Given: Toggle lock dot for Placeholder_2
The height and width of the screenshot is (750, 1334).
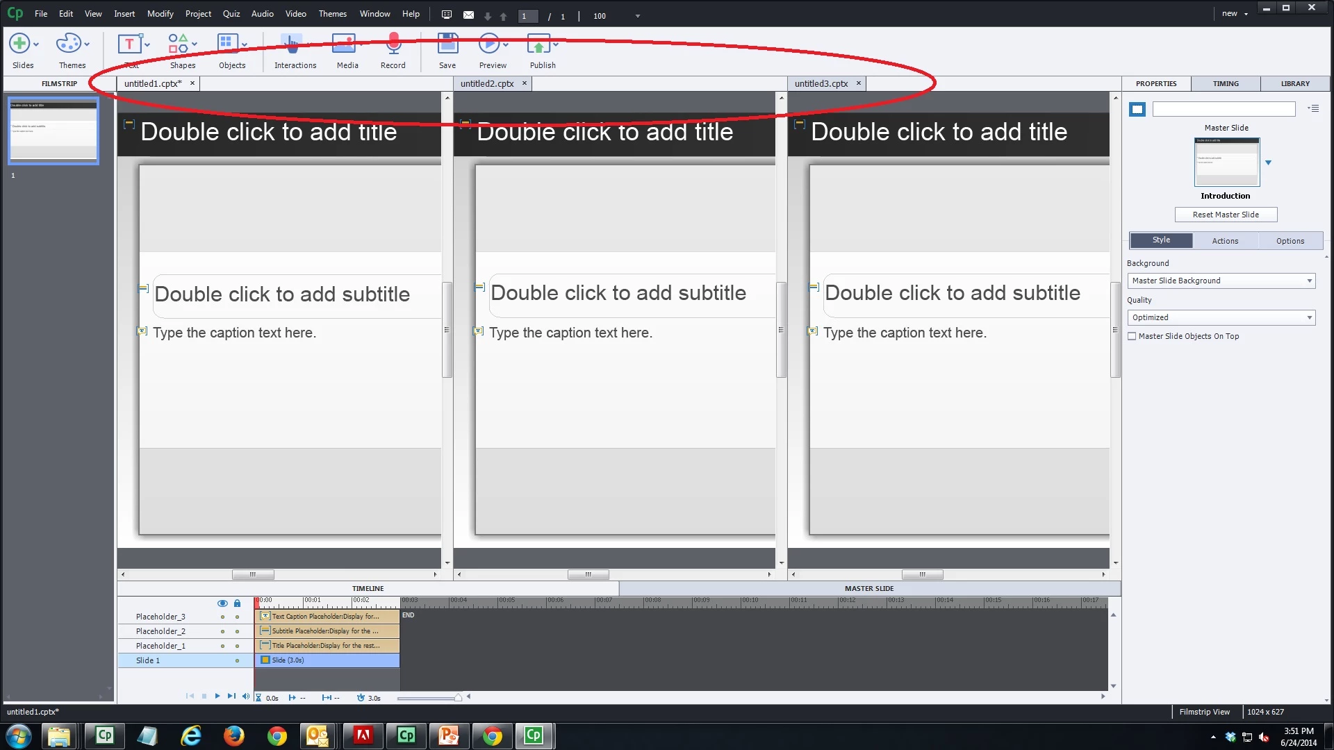Looking at the screenshot, I should (237, 631).
